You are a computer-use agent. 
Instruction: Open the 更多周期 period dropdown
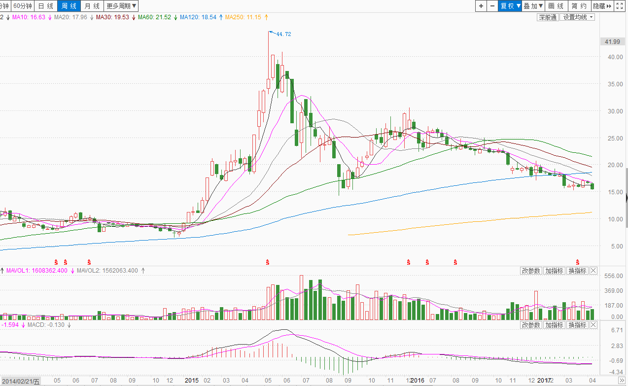(122, 6)
